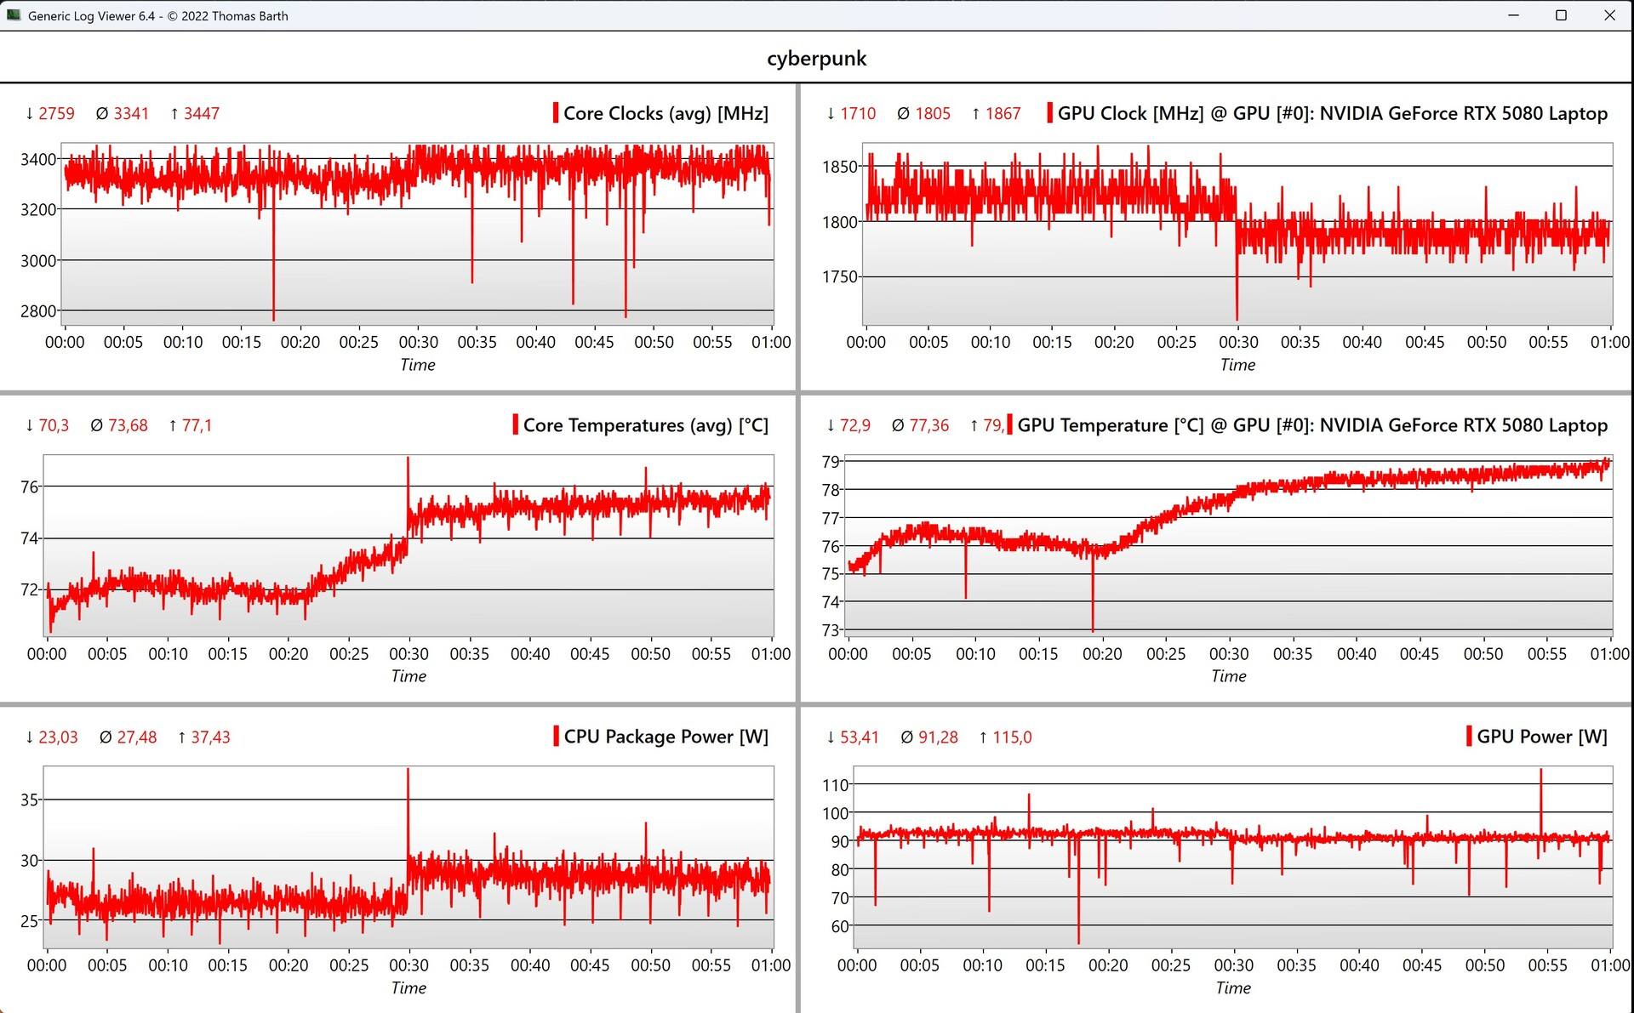Click the Core Temperatures maximum 77,1
Image resolution: width=1634 pixels, height=1013 pixels.
[197, 425]
